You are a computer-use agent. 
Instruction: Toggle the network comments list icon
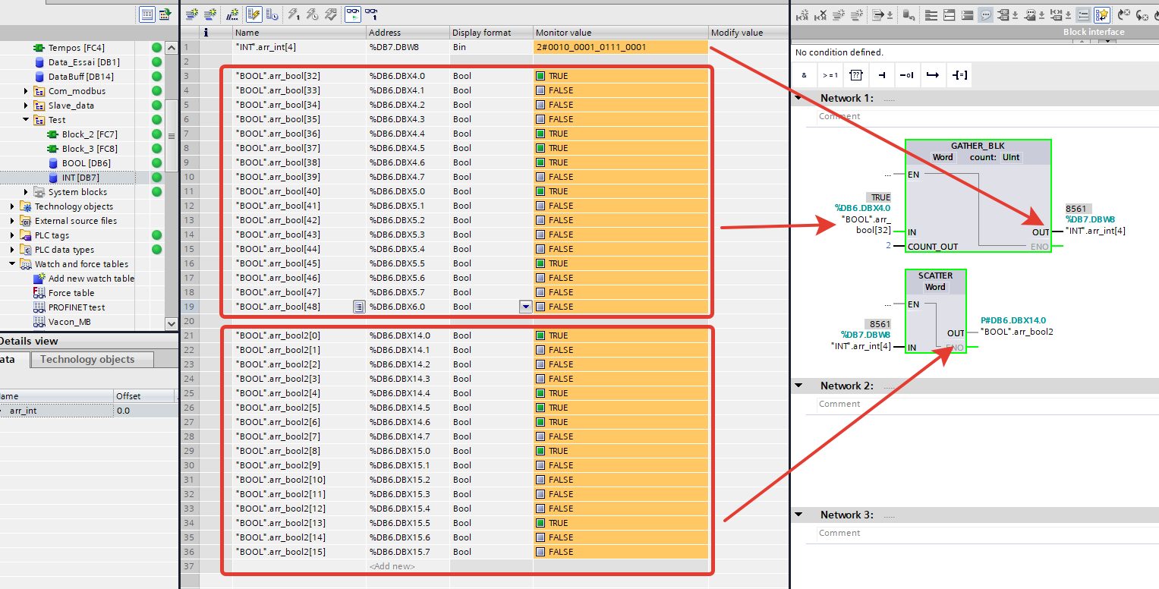(x=1083, y=14)
